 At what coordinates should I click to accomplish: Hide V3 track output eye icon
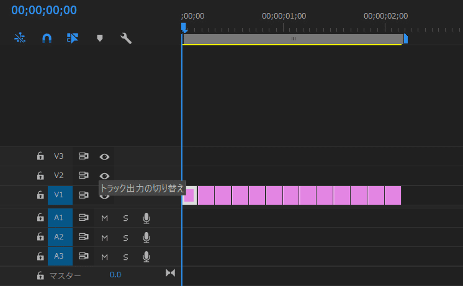click(104, 157)
